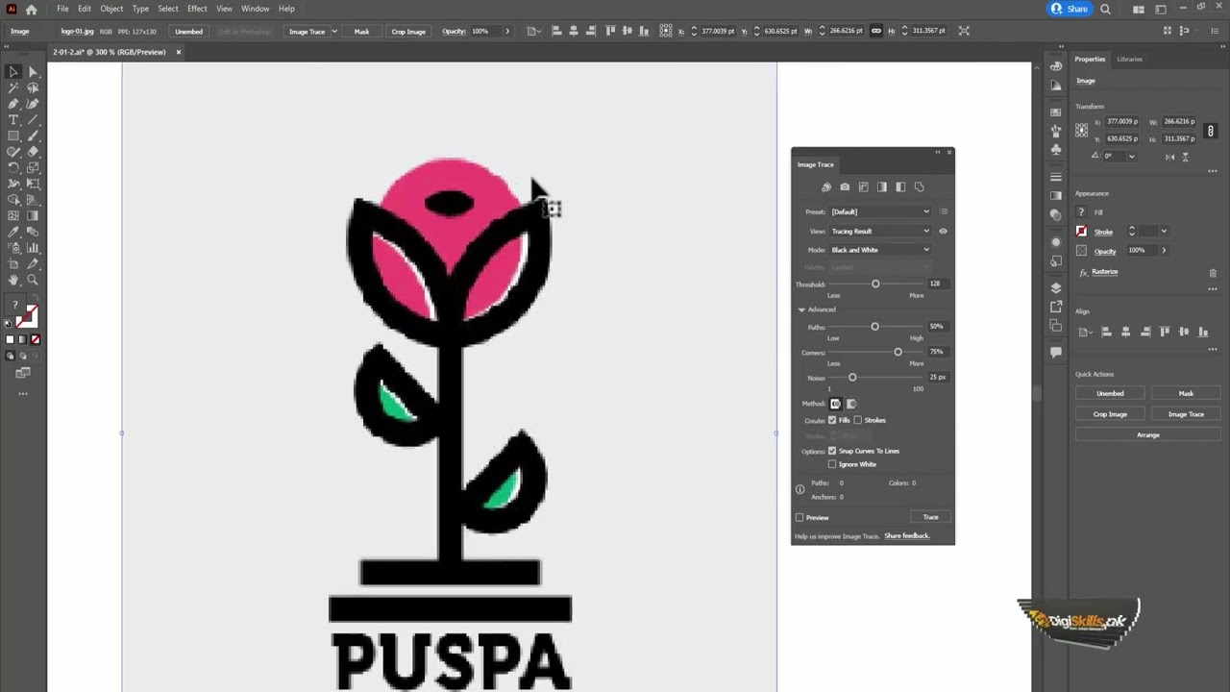1230x692 pixels.
Task: Select the Pen tool
Action: click(13, 104)
